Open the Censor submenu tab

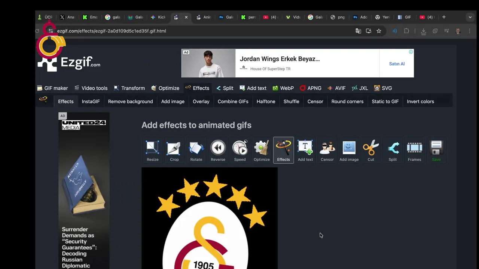(315, 102)
